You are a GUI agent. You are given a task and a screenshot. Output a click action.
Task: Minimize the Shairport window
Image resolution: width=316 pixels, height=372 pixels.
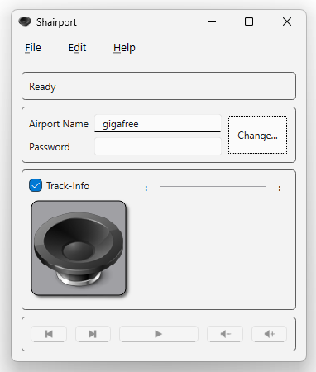tap(212, 21)
